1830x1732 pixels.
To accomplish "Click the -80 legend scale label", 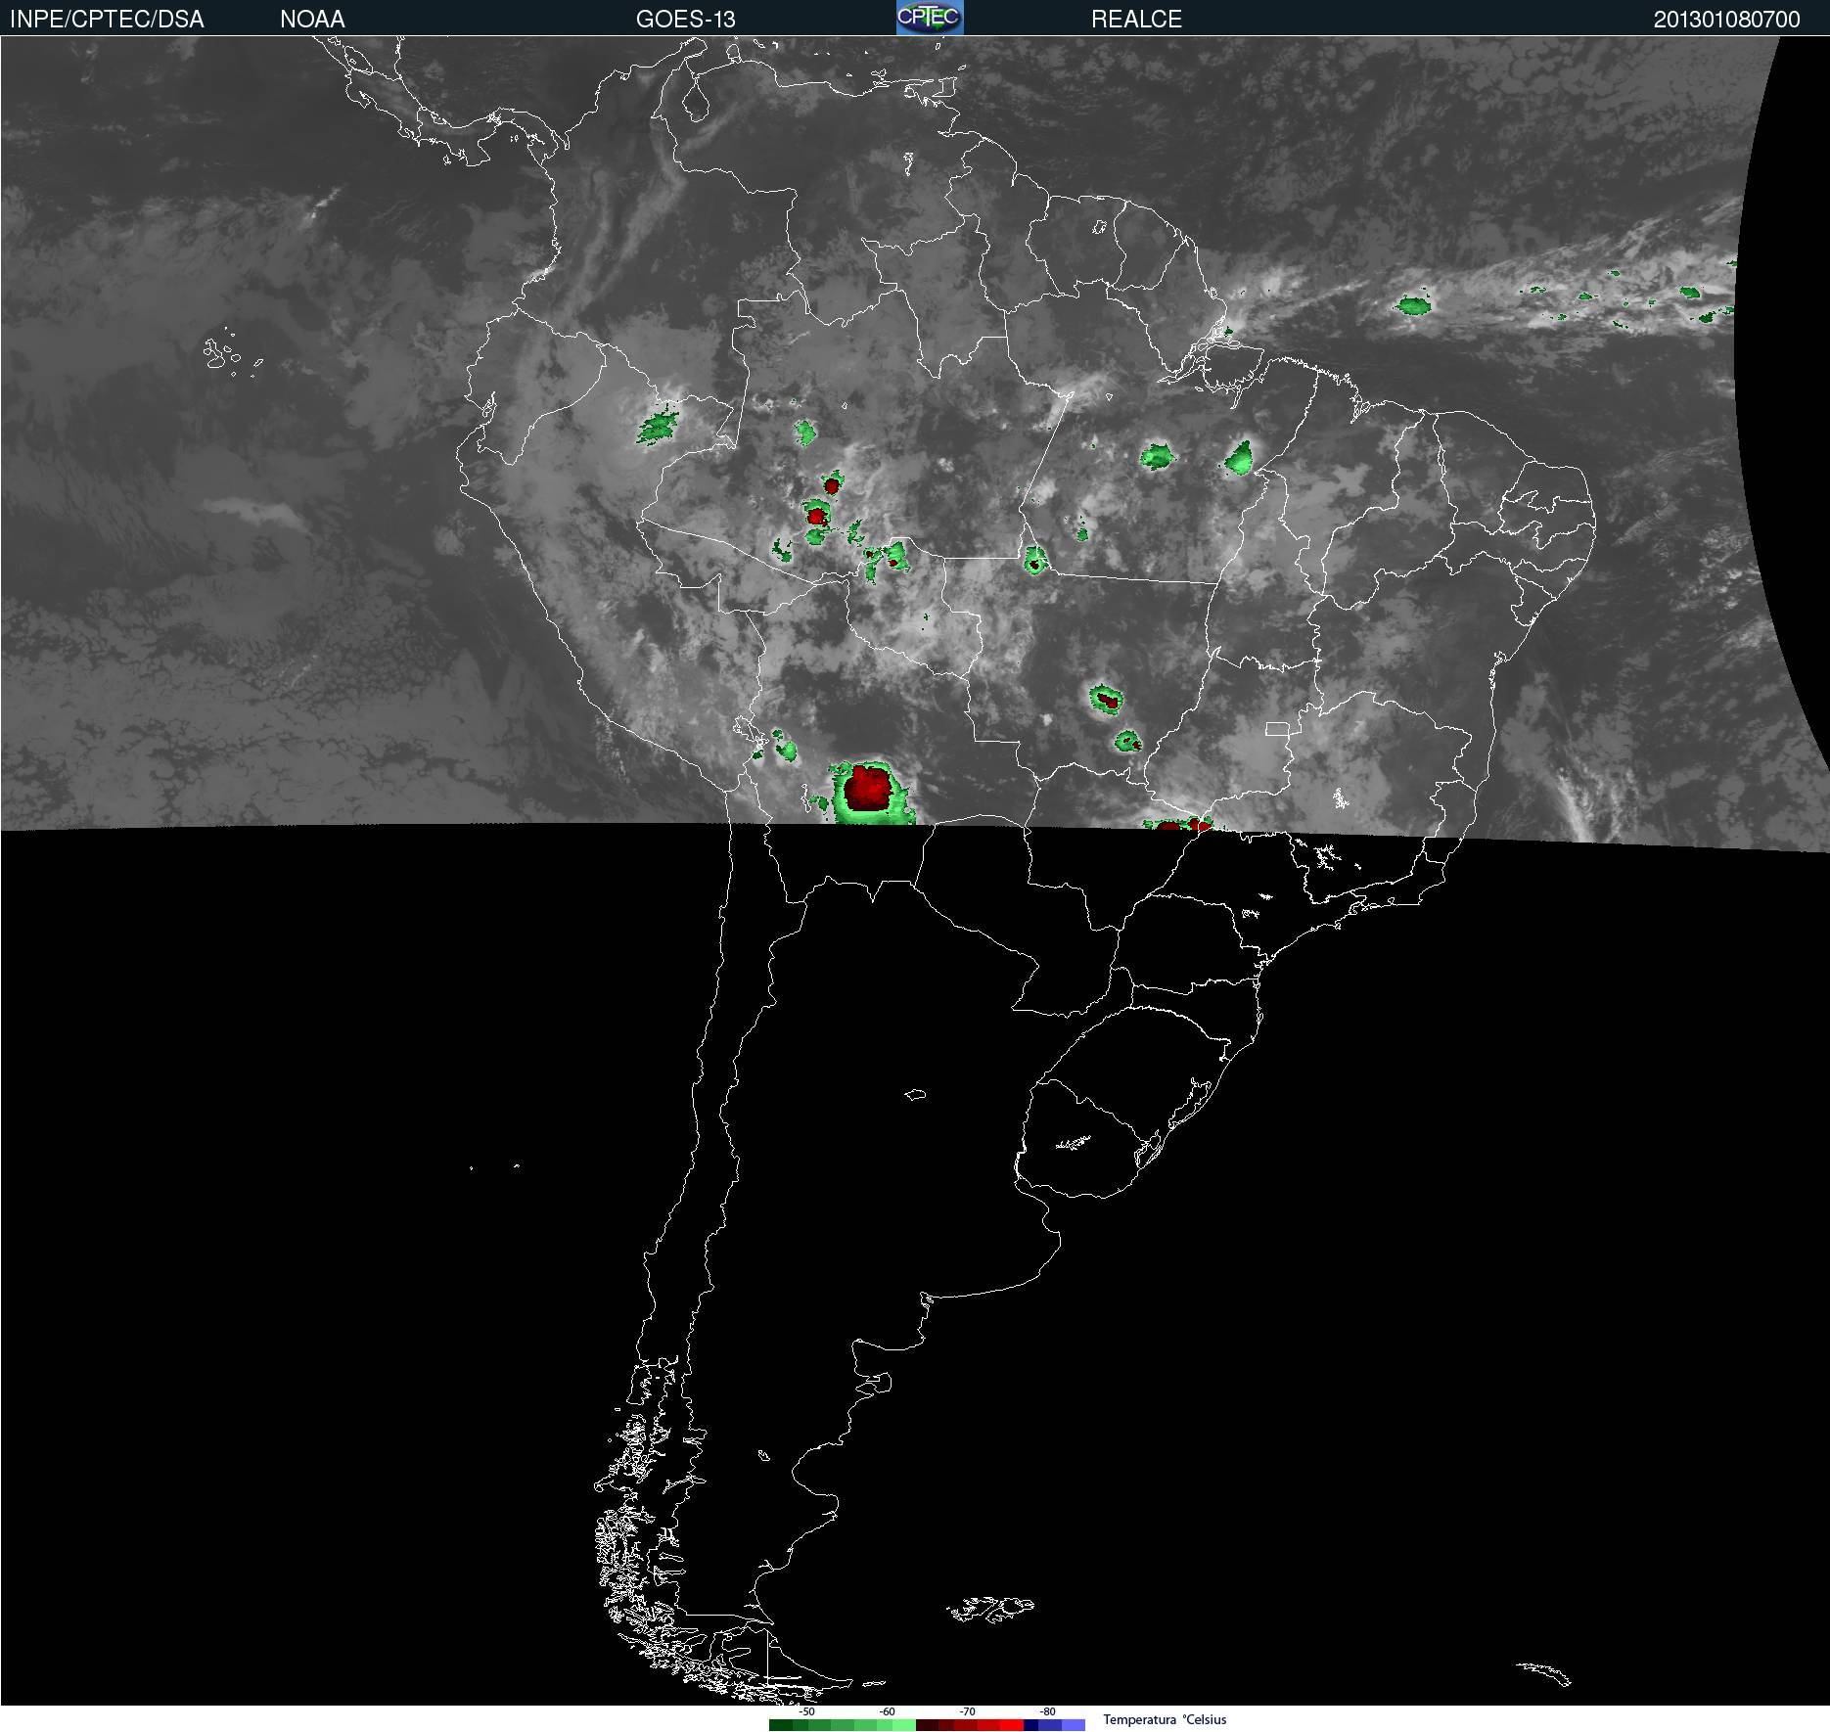I will pyautogui.click(x=1047, y=1711).
